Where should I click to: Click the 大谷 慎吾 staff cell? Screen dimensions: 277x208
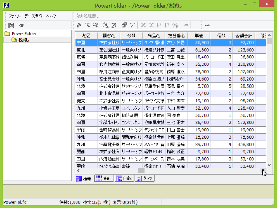177,42
